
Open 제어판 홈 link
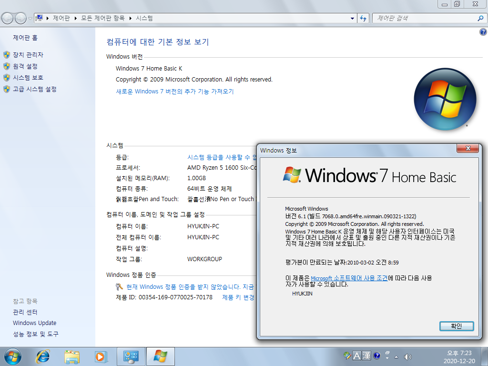click(25, 38)
